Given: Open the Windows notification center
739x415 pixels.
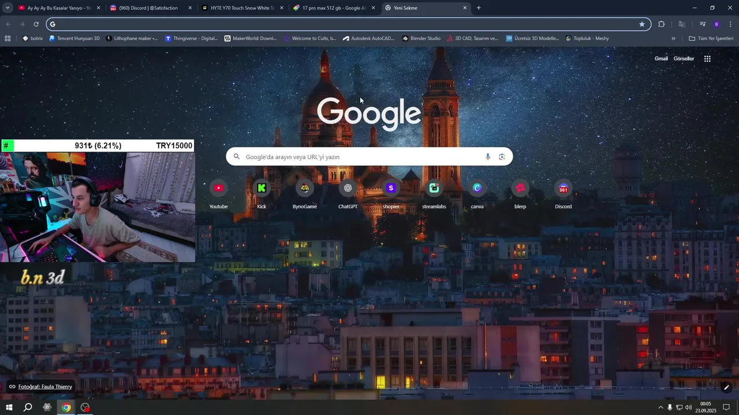Looking at the screenshot, I should (x=726, y=408).
